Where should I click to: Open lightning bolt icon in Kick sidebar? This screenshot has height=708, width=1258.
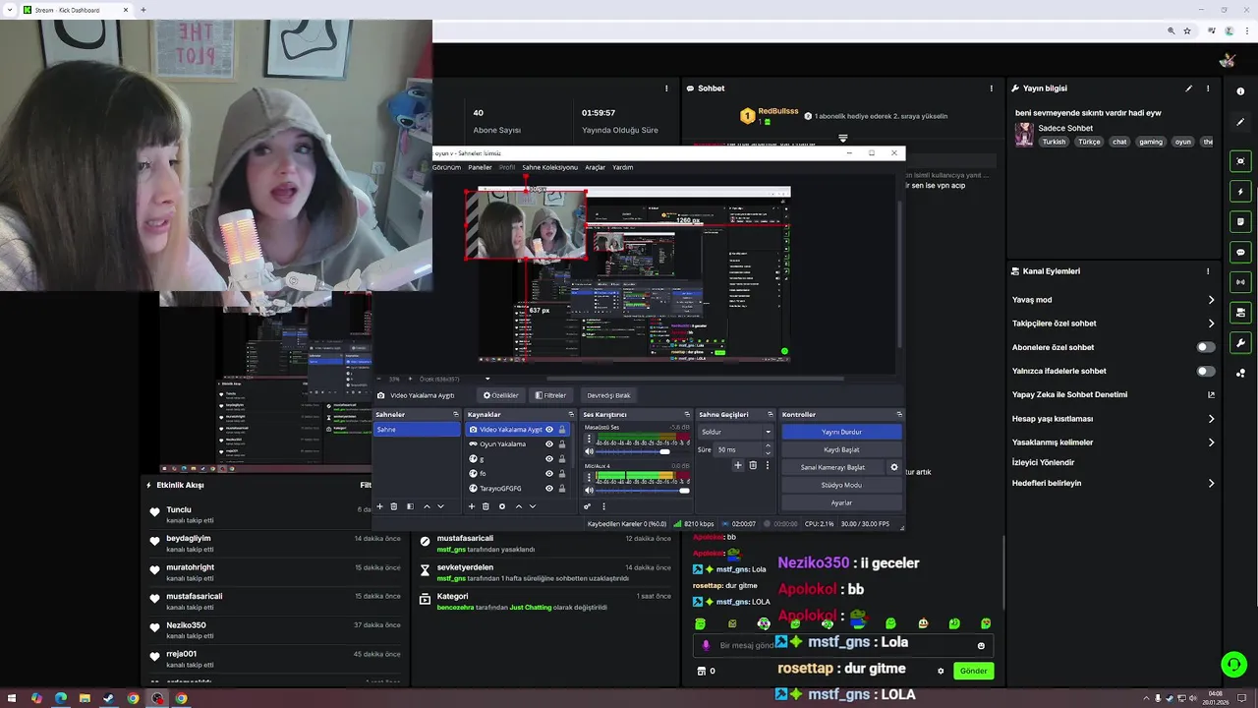click(x=1240, y=192)
